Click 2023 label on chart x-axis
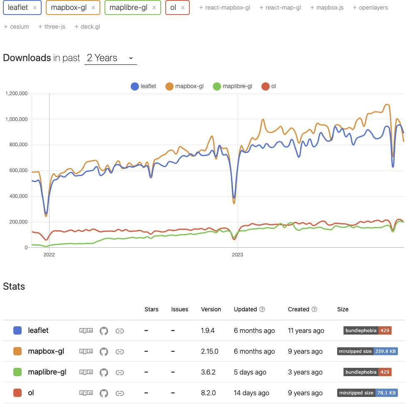The image size is (415, 404). [x=237, y=255]
